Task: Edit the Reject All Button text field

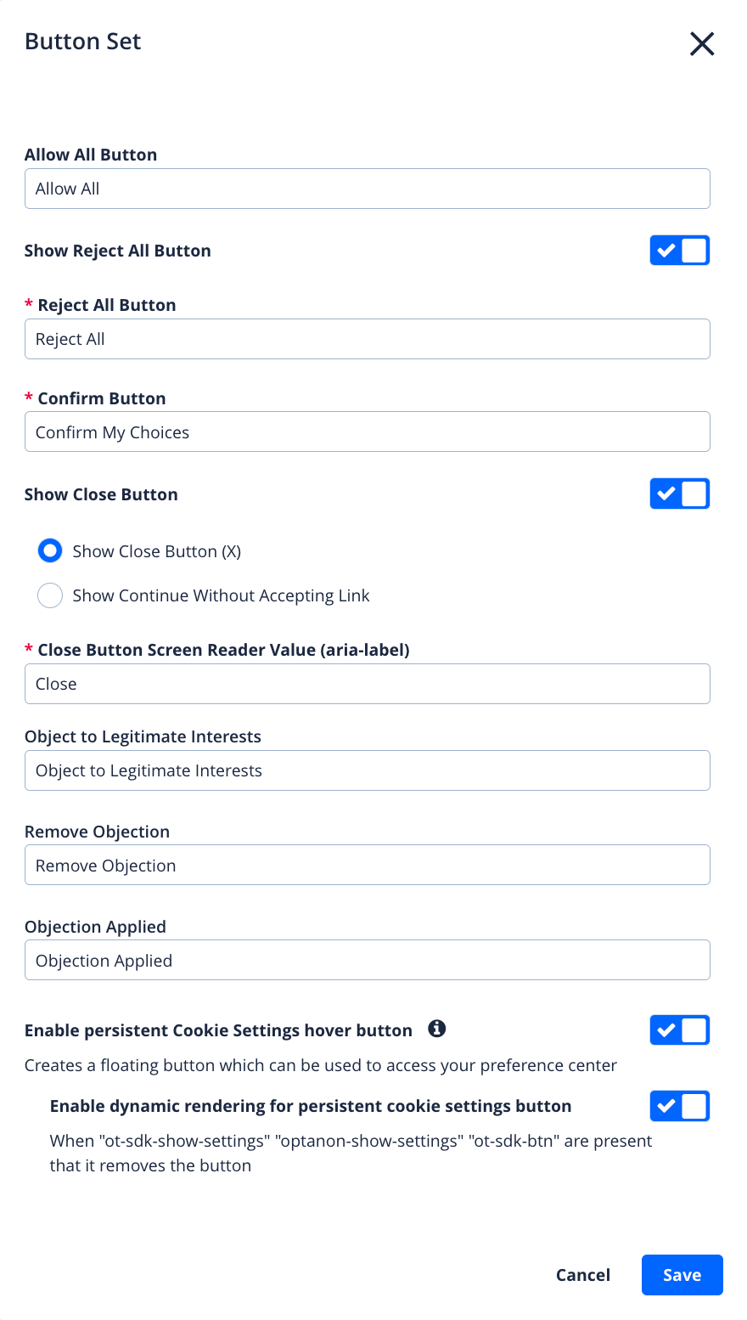Action: pos(367,339)
